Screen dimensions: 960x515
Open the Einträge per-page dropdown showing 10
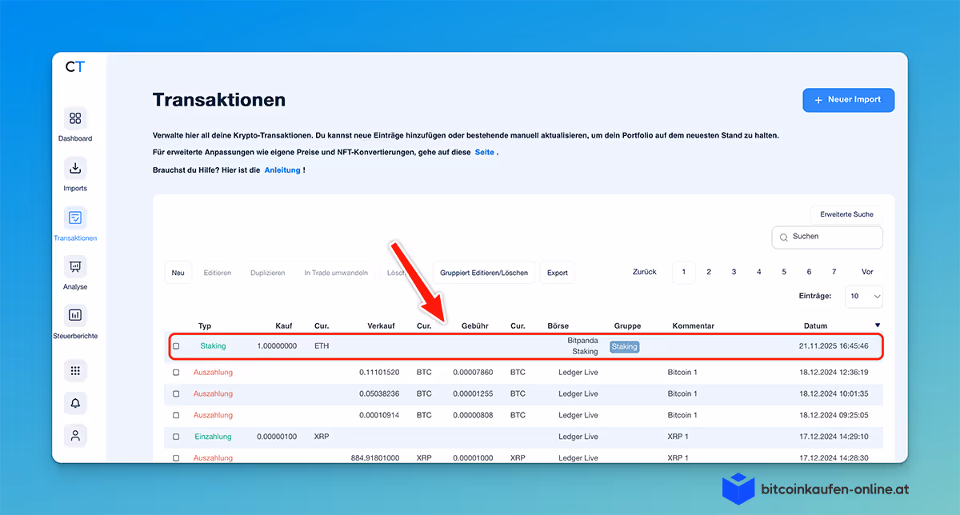click(864, 297)
